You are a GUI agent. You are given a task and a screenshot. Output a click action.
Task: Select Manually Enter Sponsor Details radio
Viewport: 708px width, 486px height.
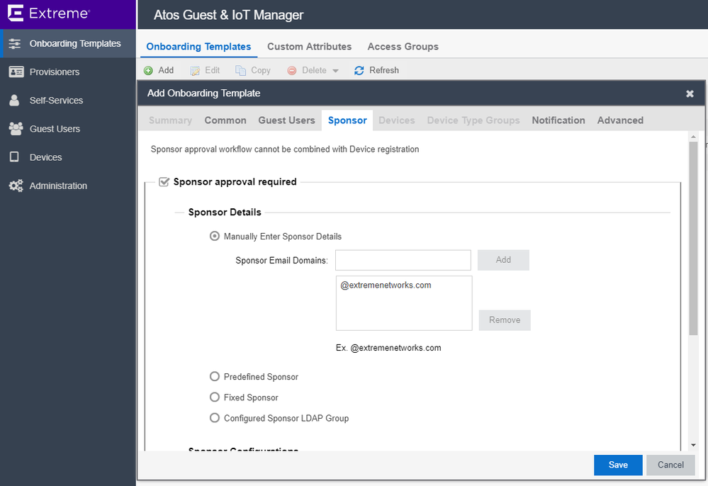pyautogui.click(x=215, y=236)
